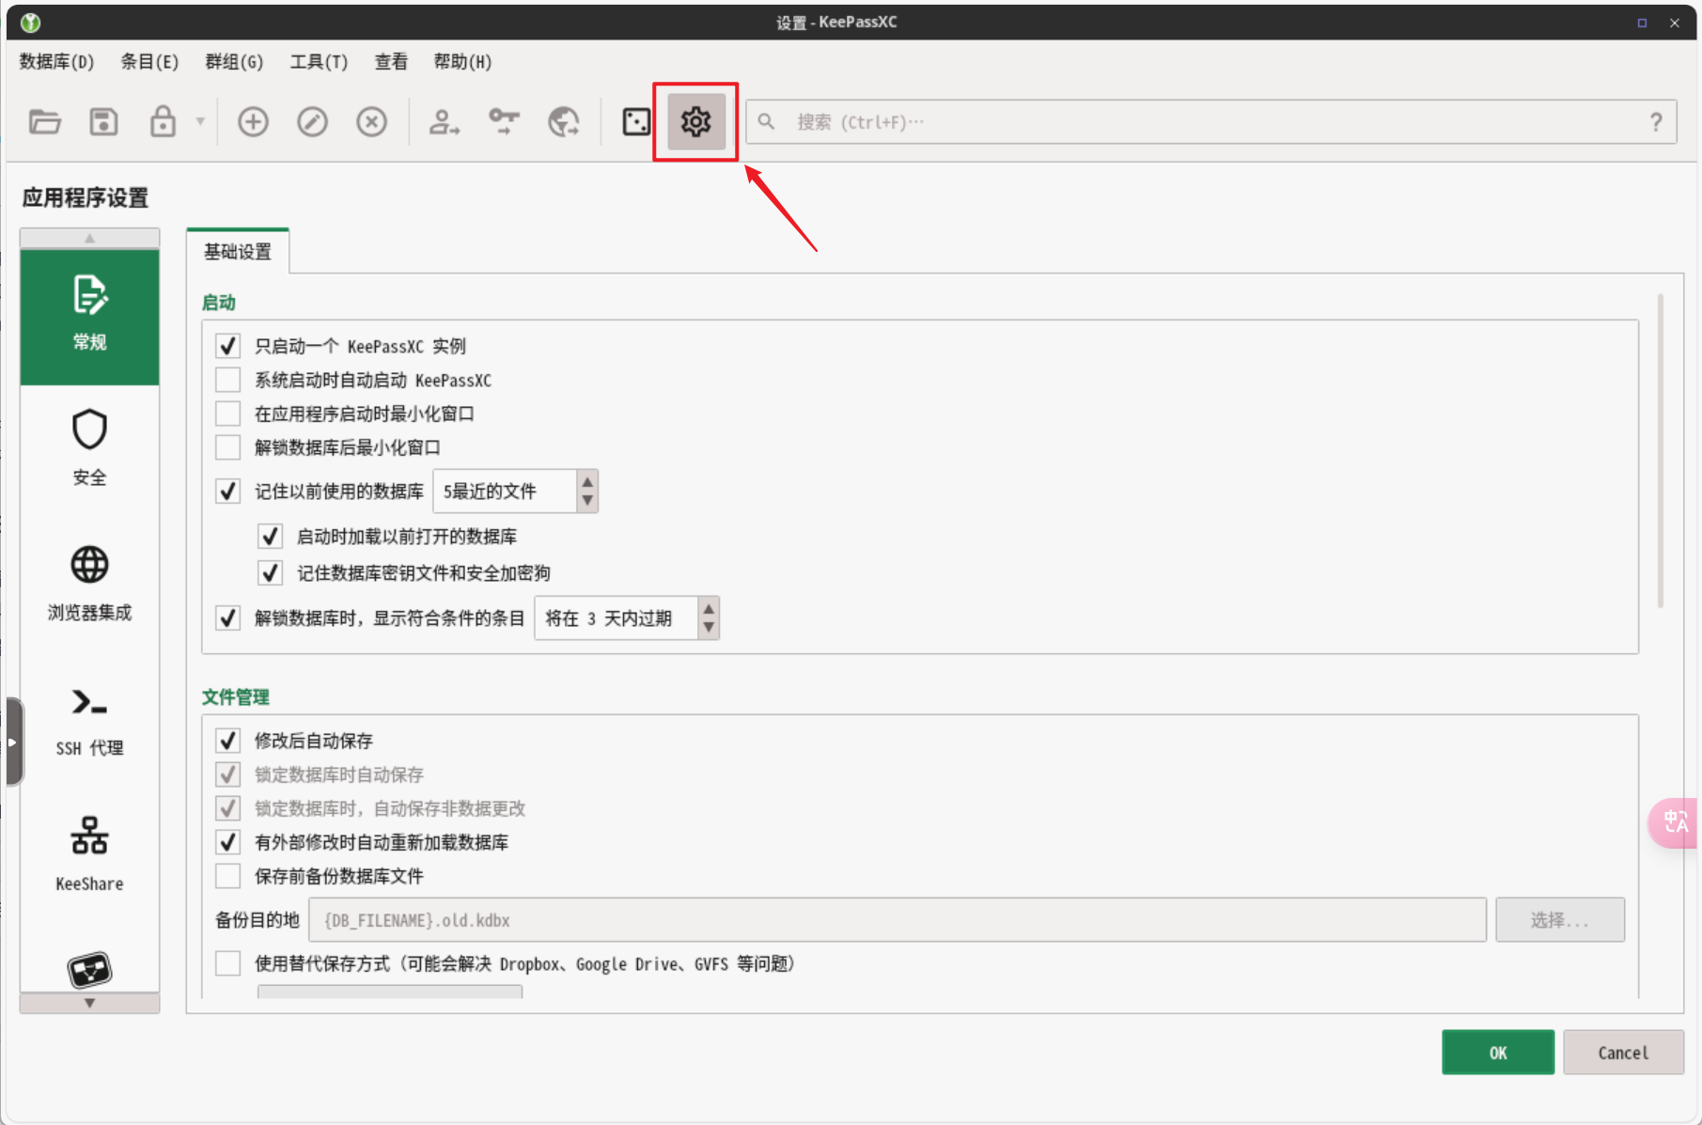Open the SSH 代理 settings category

point(89,722)
